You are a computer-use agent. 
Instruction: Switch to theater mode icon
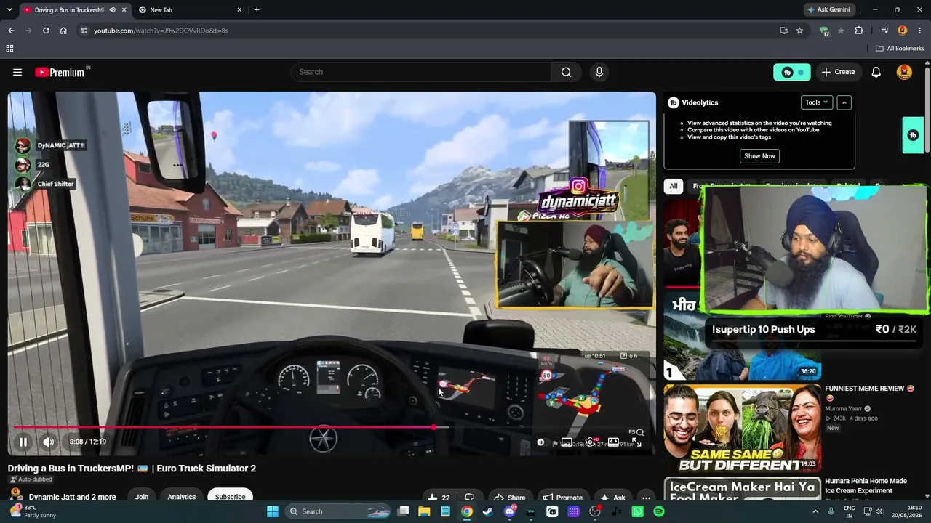tap(613, 442)
